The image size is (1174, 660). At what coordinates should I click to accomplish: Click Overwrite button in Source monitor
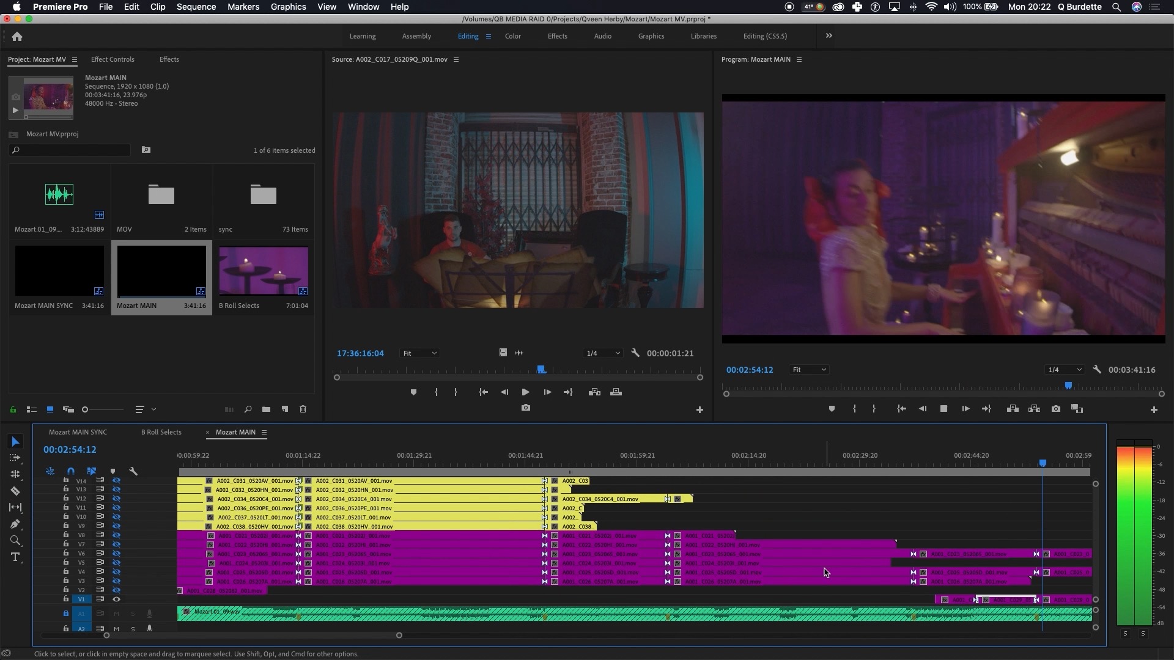click(x=616, y=392)
